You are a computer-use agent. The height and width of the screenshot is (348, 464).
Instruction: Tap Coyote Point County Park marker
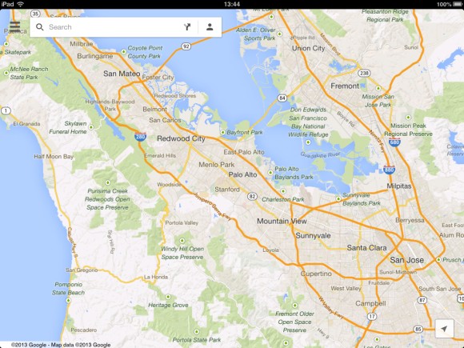(x=124, y=52)
